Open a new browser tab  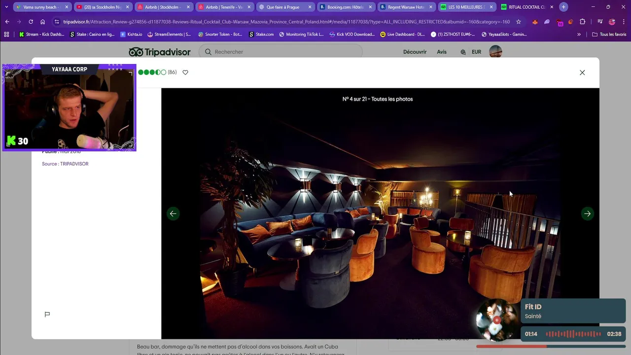click(x=563, y=7)
